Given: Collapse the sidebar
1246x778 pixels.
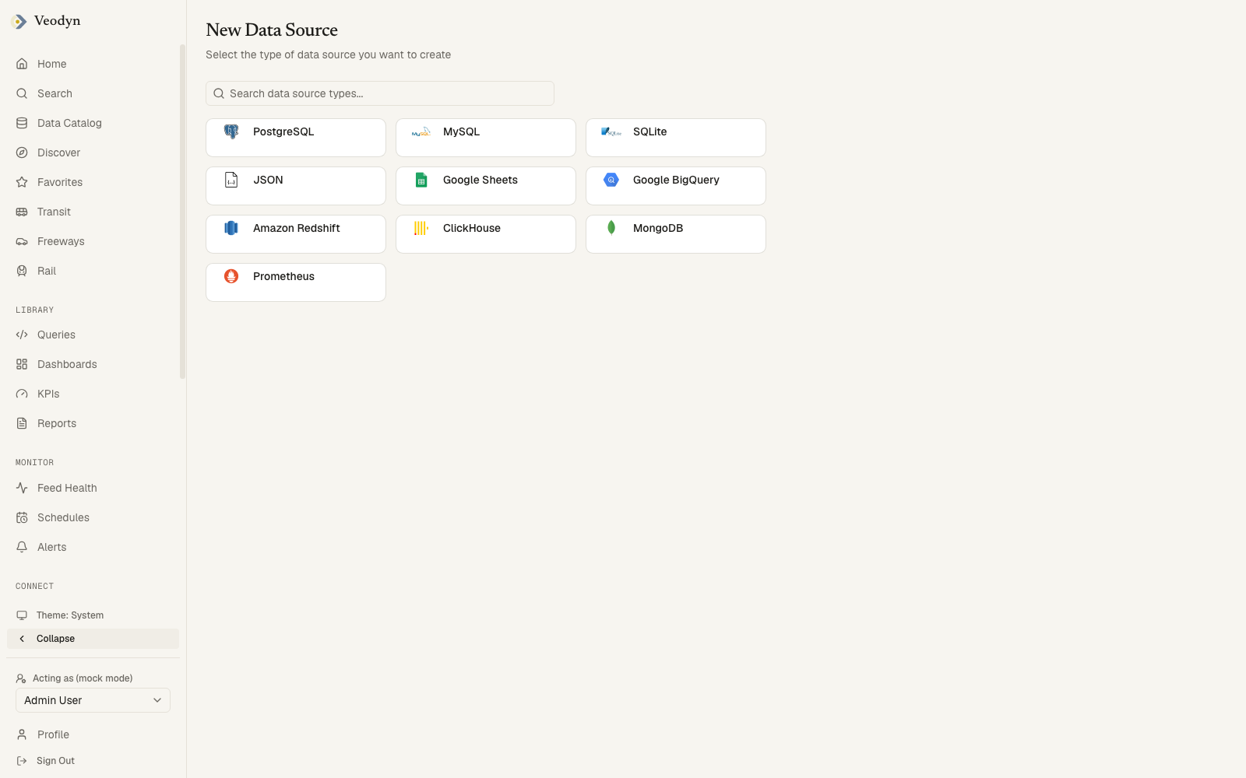Looking at the screenshot, I should (x=93, y=639).
